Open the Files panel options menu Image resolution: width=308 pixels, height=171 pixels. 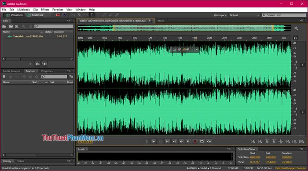[x=69, y=21]
